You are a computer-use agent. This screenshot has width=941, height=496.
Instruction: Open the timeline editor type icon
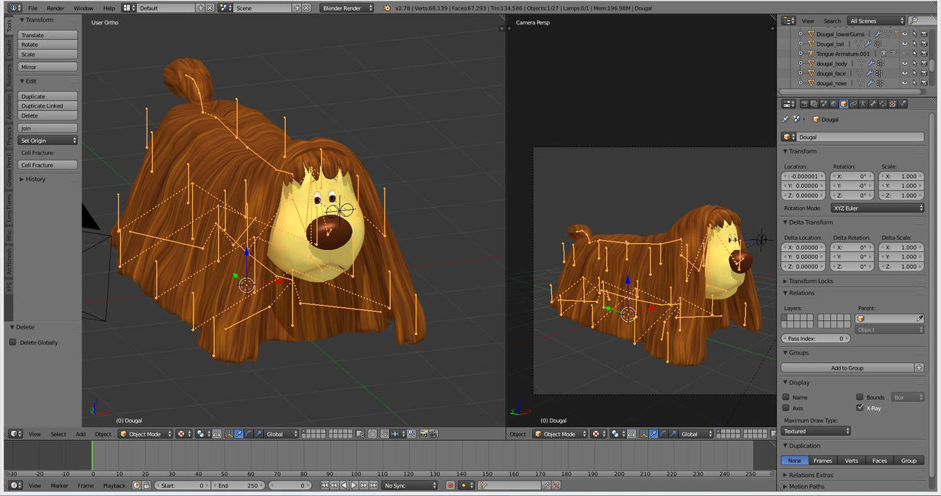click(x=15, y=485)
